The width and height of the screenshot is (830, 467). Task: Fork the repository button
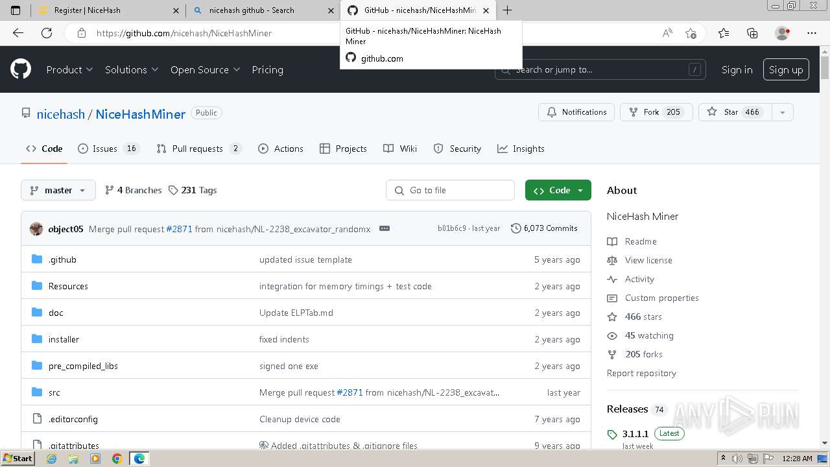click(x=656, y=112)
